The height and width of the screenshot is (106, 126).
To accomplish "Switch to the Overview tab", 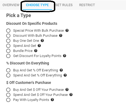I will (x=11, y=5).
